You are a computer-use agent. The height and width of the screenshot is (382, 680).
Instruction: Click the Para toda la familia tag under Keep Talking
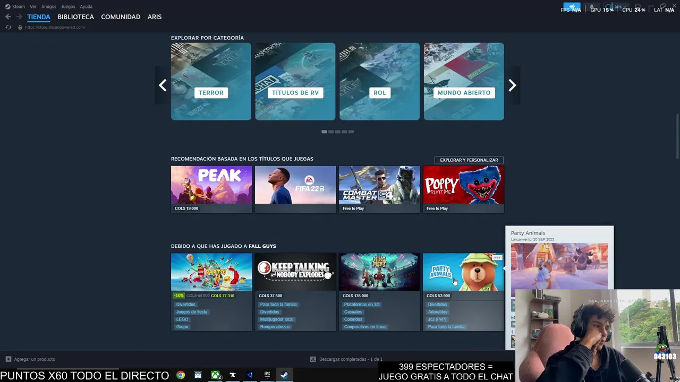pos(278,305)
